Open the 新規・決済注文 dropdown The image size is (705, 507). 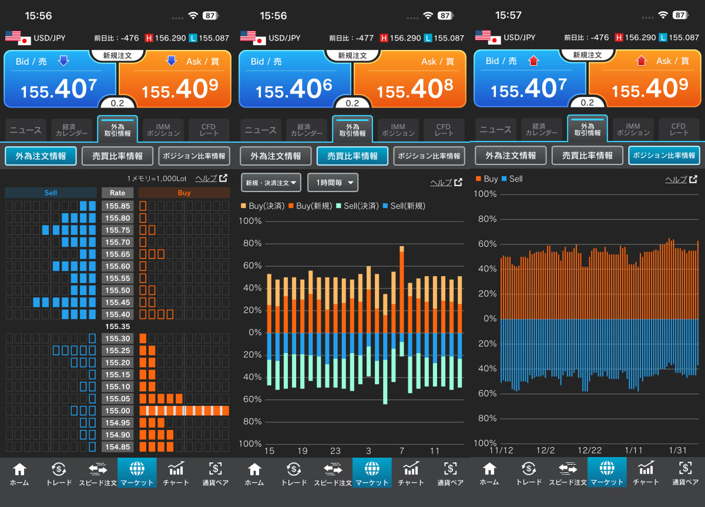(x=271, y=183)
